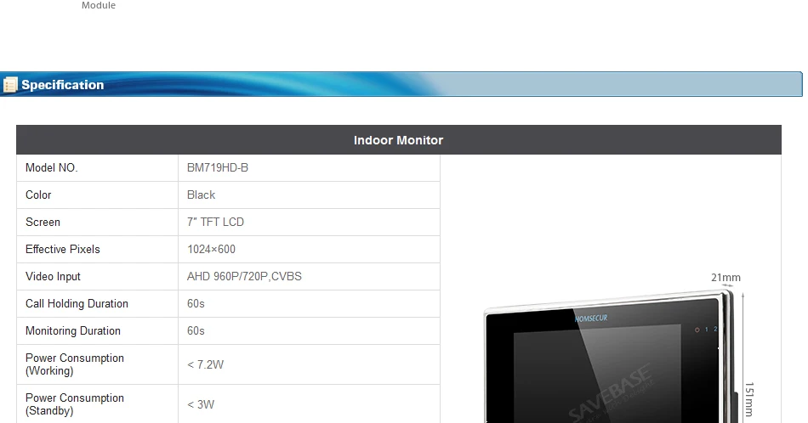The height and width of the screenshot is (423, 808).
Task: Click the Module text above Specification
Action: 99,5
